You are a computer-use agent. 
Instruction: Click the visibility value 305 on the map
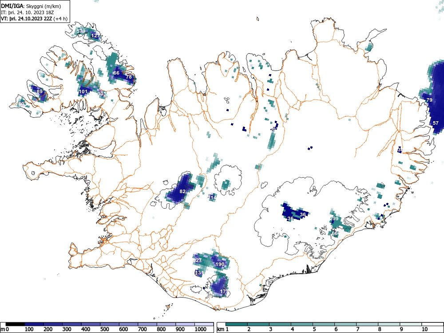102,94
